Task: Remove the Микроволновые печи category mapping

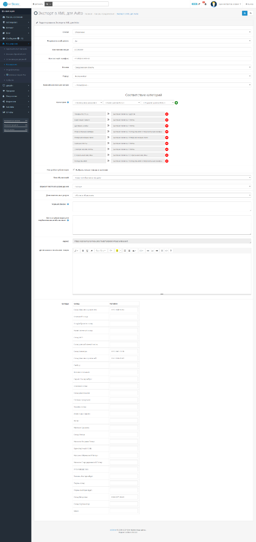Action: click(x=167, y=137)
